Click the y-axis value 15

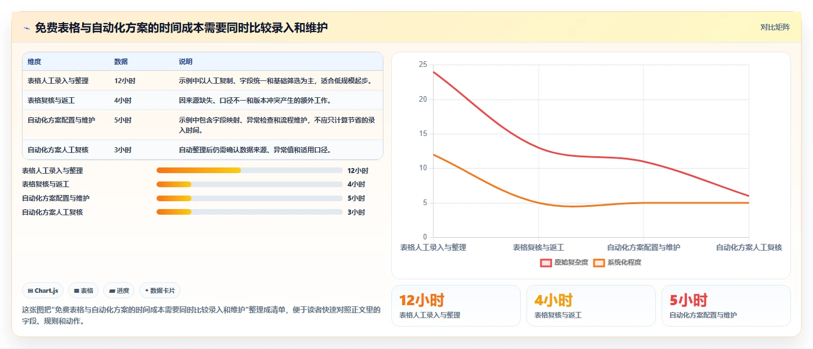(423, 134)
